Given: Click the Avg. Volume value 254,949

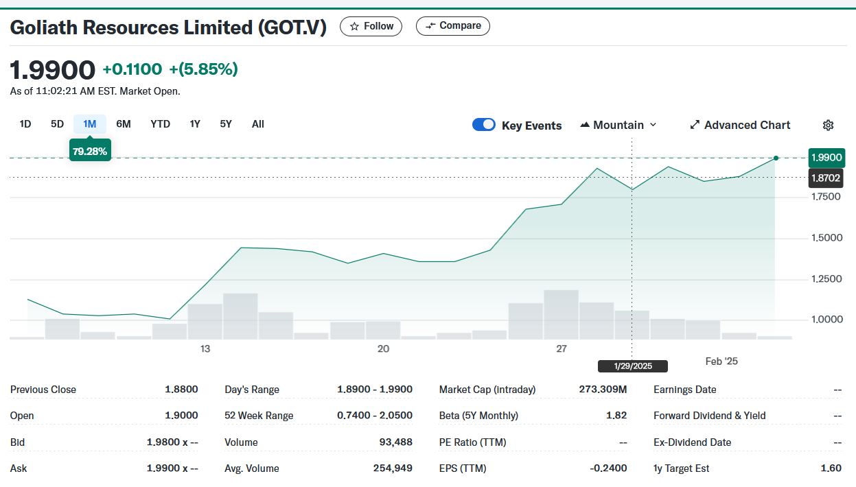Looking at the screenshot, I should (x=393, y=468).
